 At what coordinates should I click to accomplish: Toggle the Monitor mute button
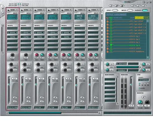tap(143, 97)
